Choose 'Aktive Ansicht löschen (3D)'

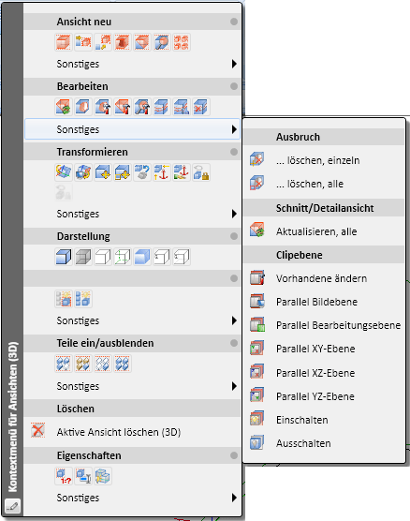(132, 432)
